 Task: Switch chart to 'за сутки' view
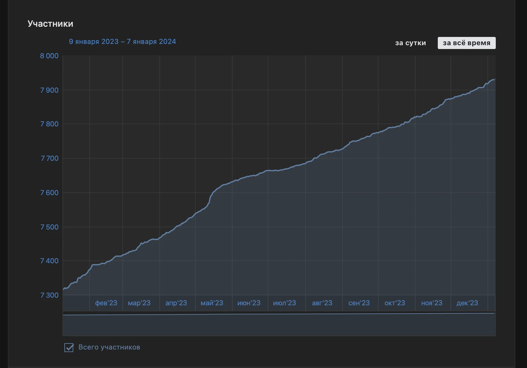(410, 43)
